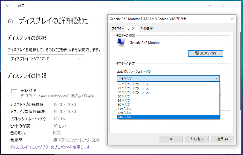Image resolution: width=243 pixels, height=155 pixels.
Task: Click the Generic PnP Monitor icon
Action: coord(121,42)
